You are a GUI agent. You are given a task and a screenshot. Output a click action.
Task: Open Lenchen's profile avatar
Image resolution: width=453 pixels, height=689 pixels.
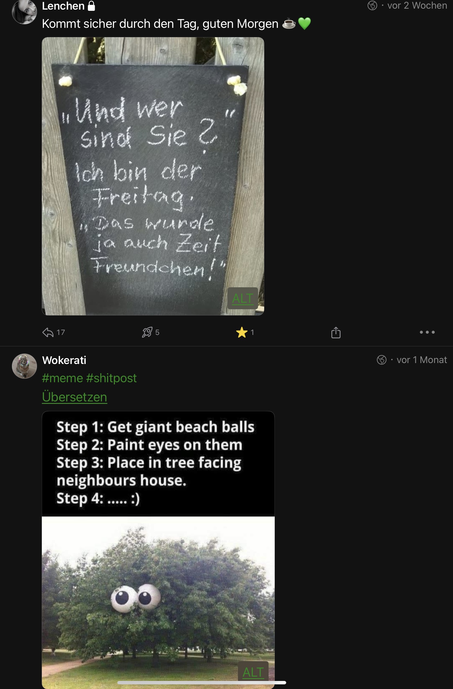coord(24,12)
